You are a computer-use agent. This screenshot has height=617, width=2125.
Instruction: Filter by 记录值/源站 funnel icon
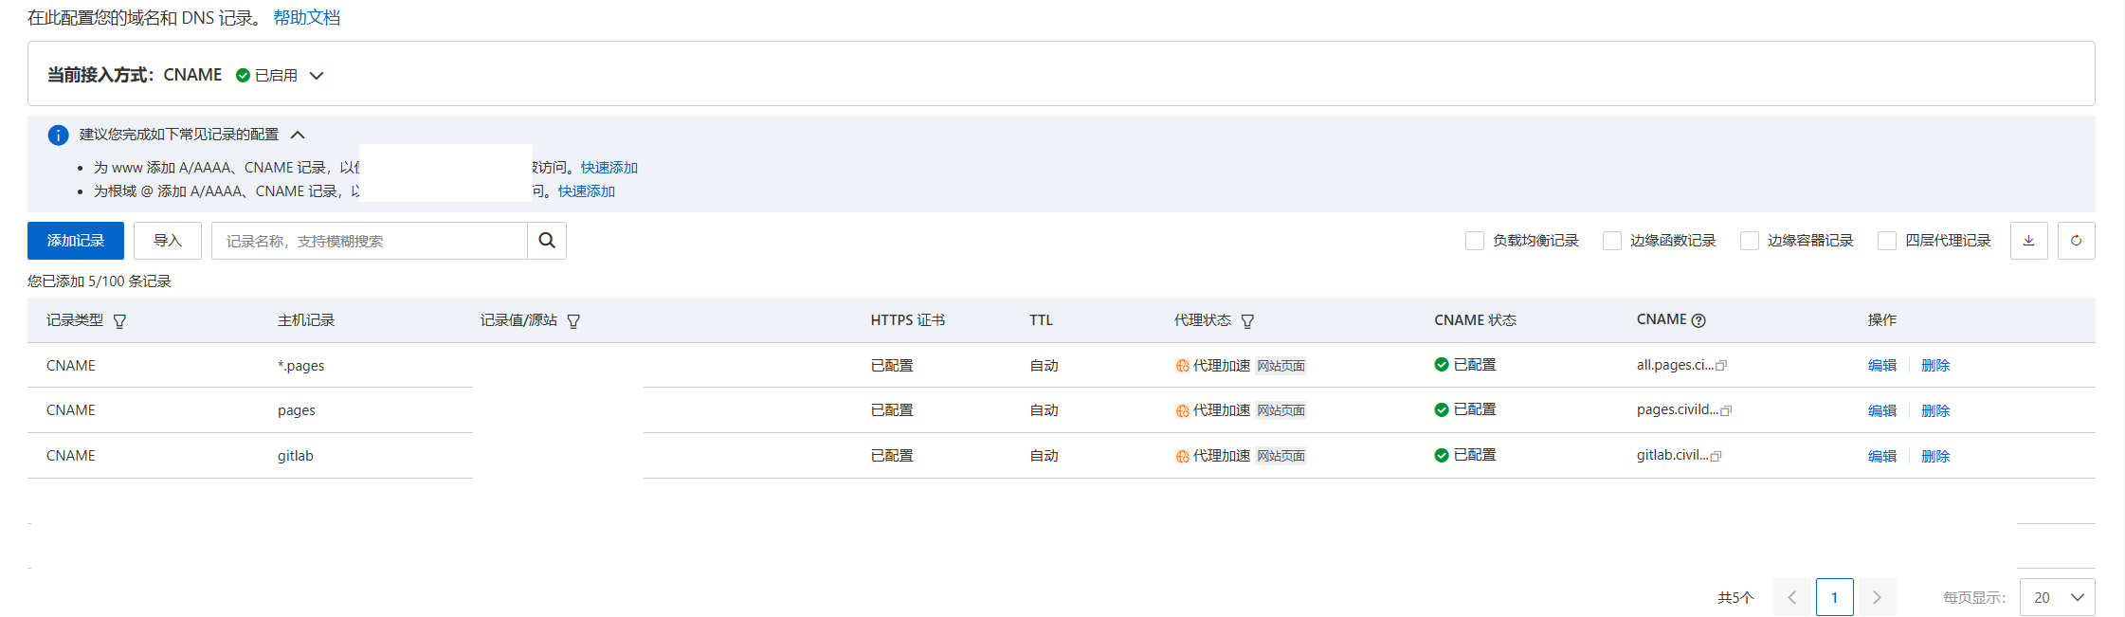573,321
